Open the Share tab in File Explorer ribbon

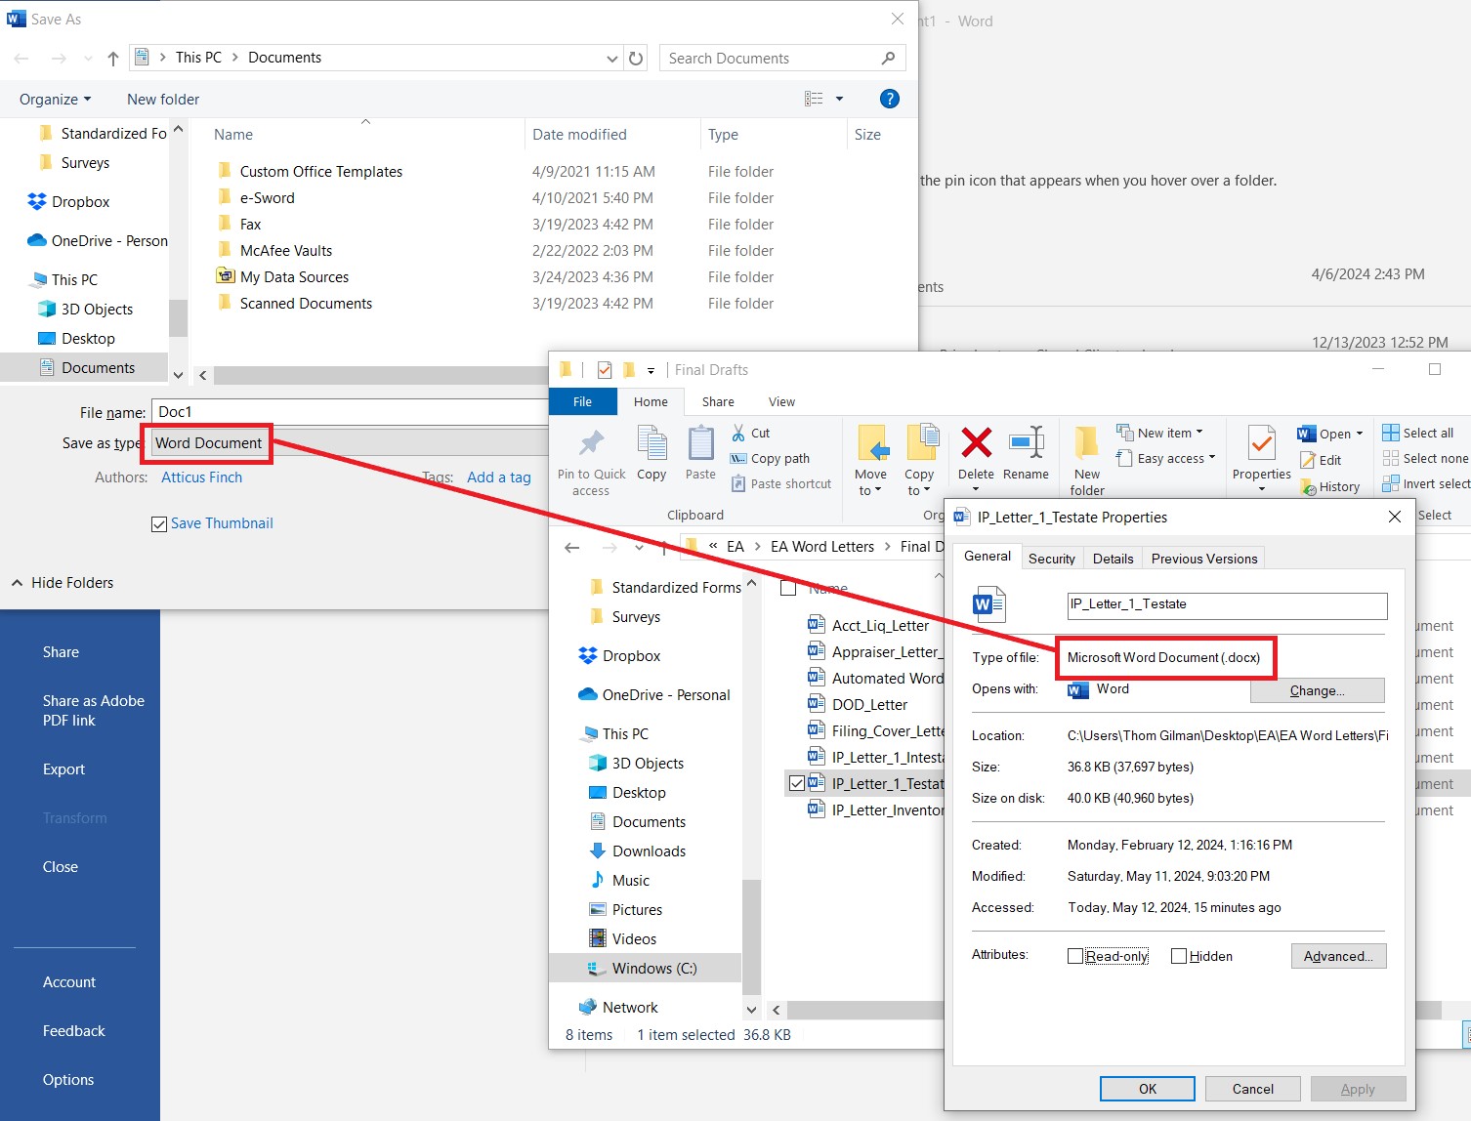tap(718, 401)
